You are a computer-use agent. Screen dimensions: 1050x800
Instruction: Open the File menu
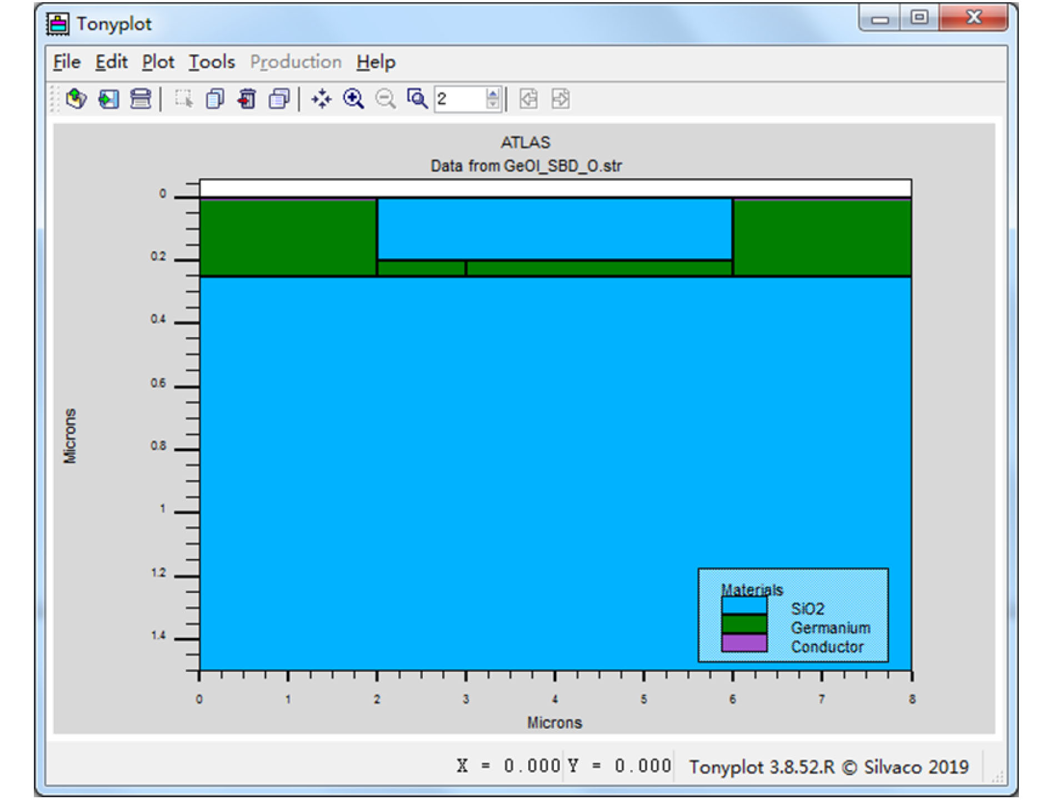pyautogui.click(x=67, y=62)
